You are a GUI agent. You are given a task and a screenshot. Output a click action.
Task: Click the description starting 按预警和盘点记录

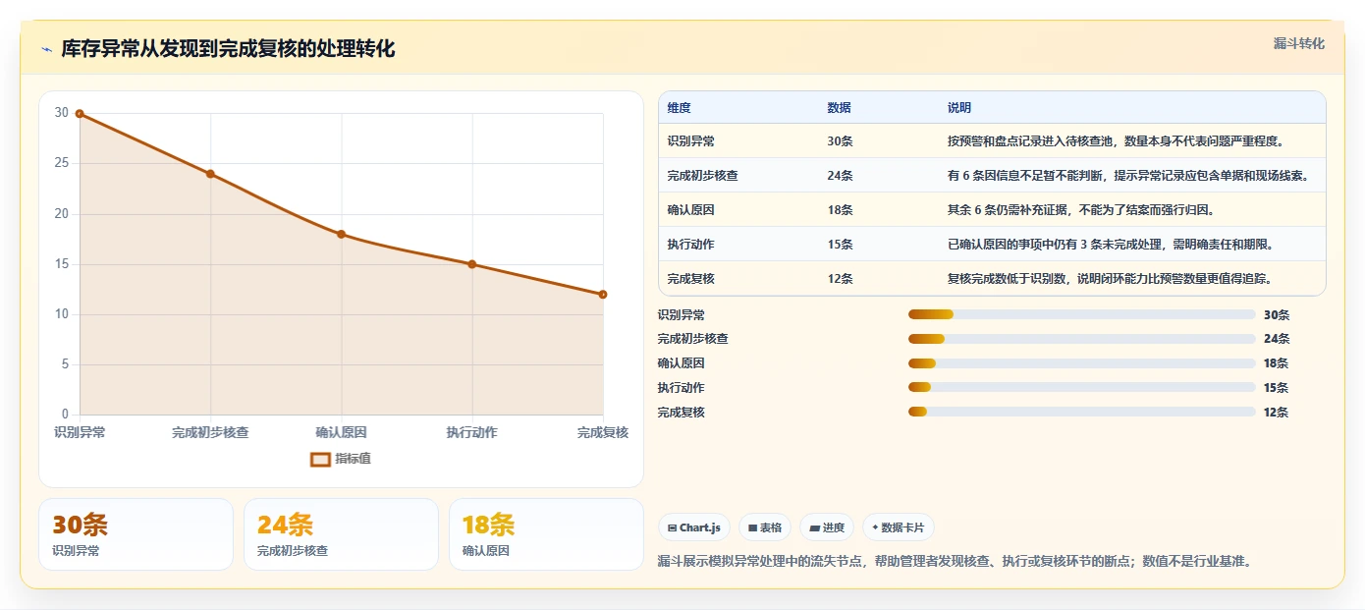[x=1116, y=141]
